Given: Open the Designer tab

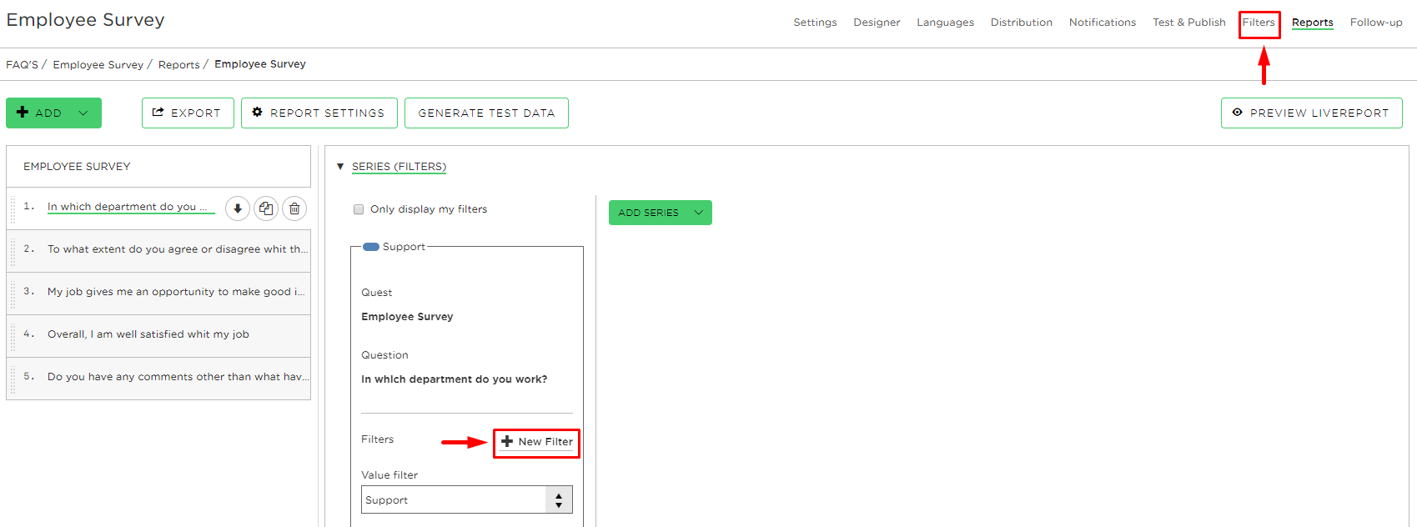Looking at the screenshot, I should point(877,23).
